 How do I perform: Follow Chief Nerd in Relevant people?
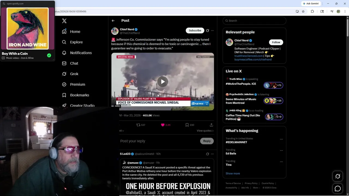pyautogui.click(x=276, y=42)
